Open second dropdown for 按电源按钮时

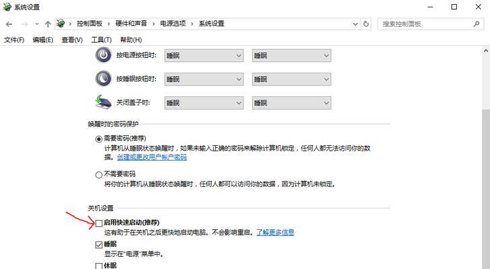point(292,56)
